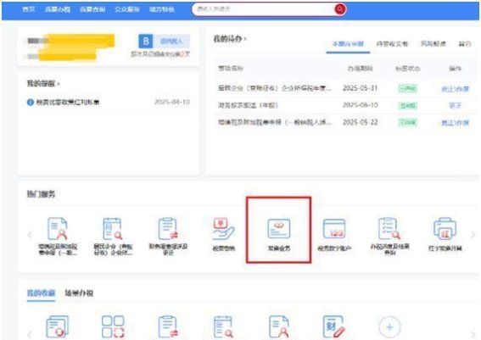Open 财务报表报送 clipboard icon in hot services
Image resolution: width=481 pixels, height=340 pixels.
168,229
